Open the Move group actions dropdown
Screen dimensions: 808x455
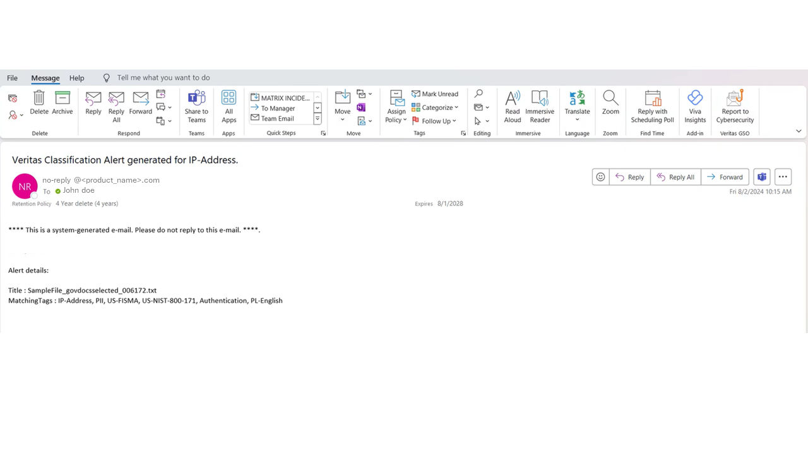(364, 121)
